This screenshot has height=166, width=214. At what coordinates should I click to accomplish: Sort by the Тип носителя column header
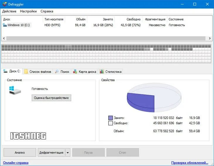point(54,19)
